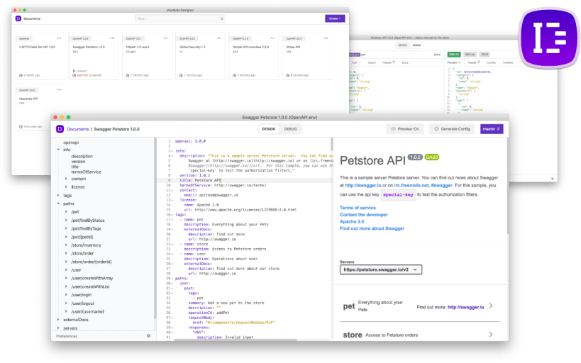Open the Contact the developer link

coord(363,214)
